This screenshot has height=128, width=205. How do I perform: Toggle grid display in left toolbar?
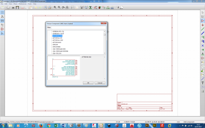click(x=2, y=12)
